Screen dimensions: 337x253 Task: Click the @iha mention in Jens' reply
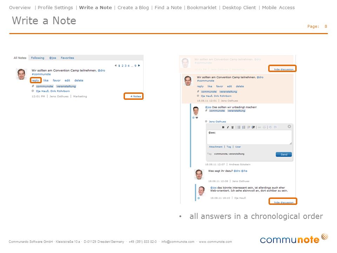[x=244, y=171]
